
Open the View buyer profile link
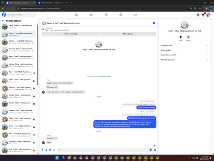105,76
